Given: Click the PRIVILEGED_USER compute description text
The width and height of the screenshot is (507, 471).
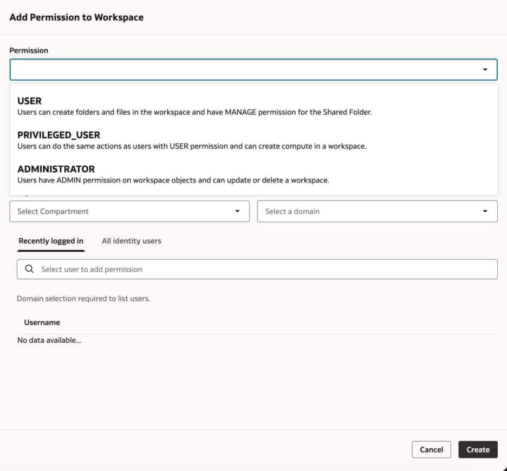Looking at the screenshot, I should point(192,146).
